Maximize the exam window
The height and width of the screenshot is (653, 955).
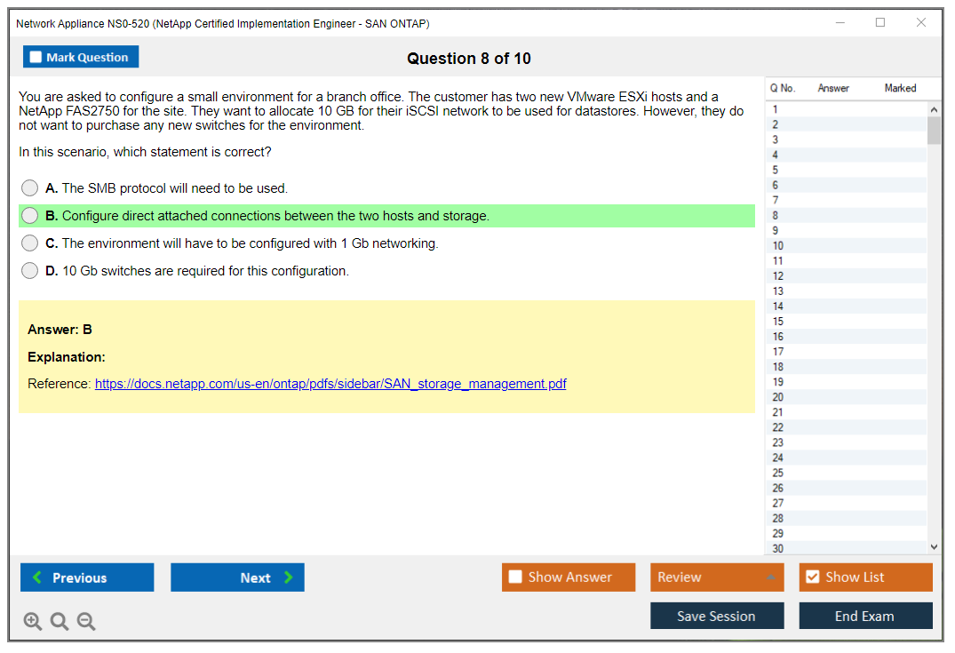pos(880,23)
